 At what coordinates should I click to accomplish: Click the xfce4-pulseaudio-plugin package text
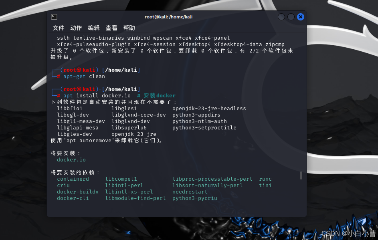pyautogui.click(x=94, y=44)
